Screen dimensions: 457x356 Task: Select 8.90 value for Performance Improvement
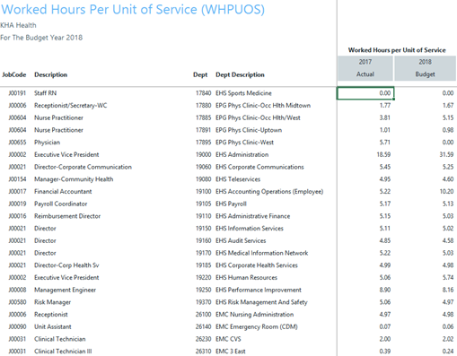coord(385,290)
